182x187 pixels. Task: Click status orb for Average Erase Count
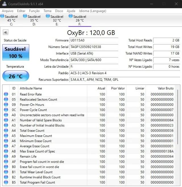point(6,146)
